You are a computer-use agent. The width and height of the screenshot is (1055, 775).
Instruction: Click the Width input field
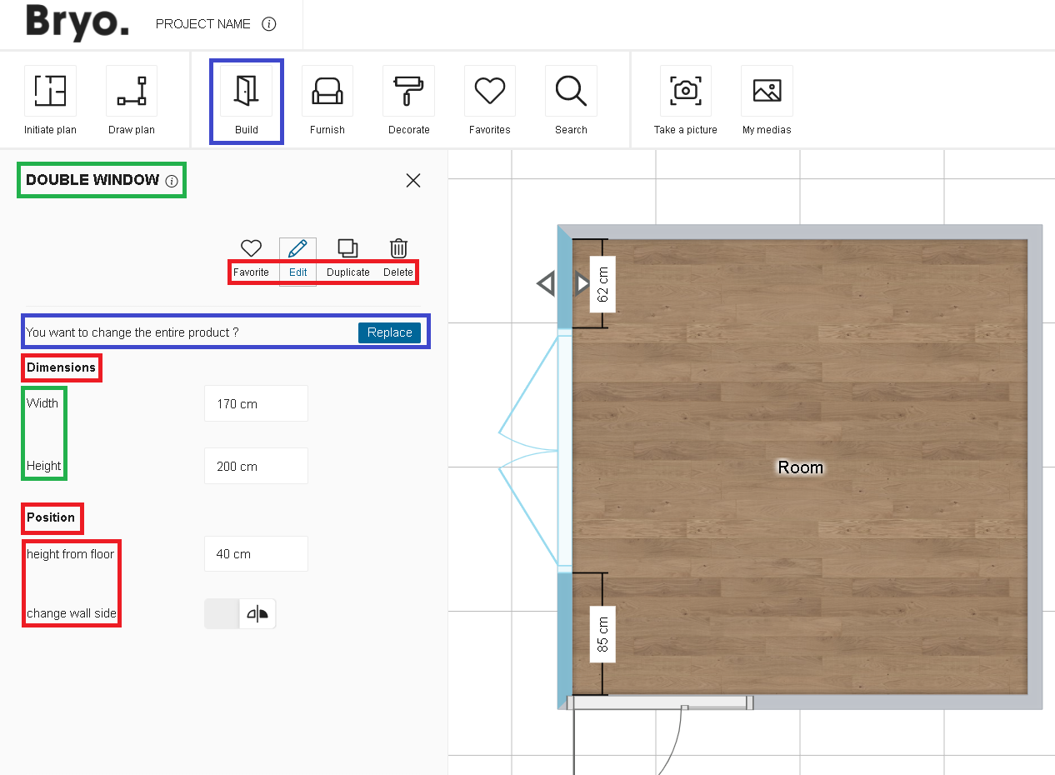point(256,404)
